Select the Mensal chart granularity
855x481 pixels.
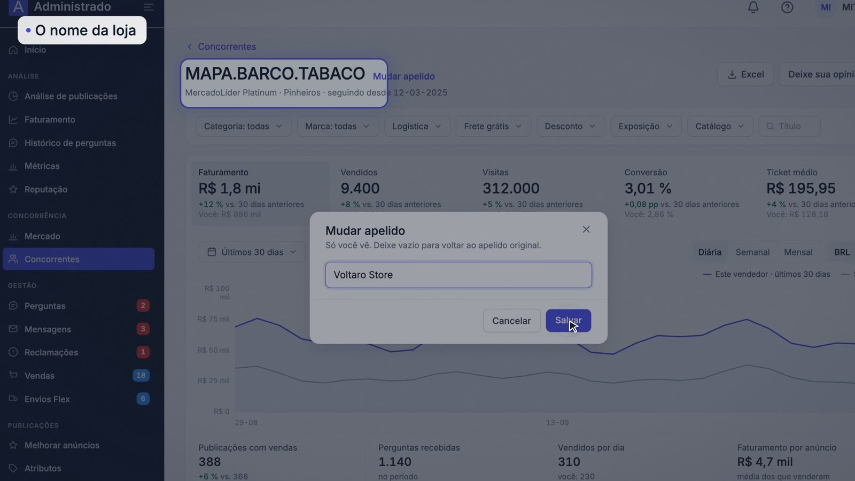(798, 252)
